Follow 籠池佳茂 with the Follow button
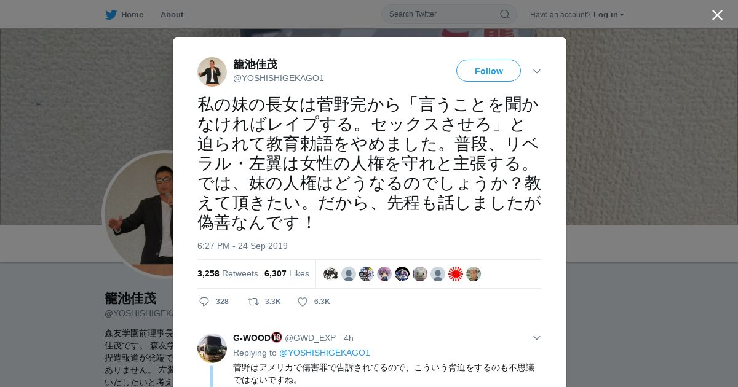 488,71
